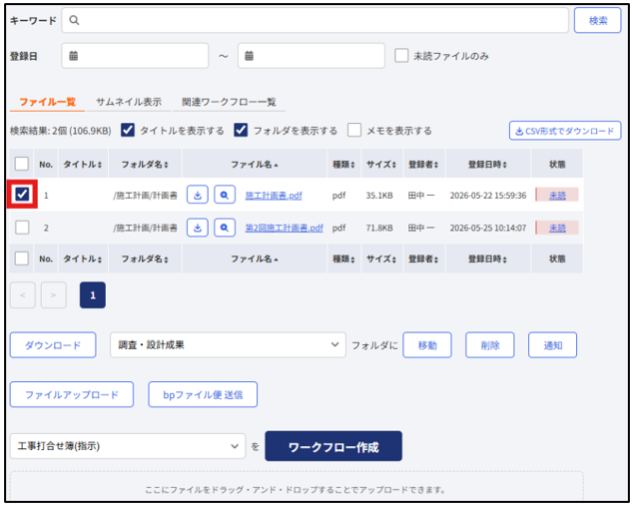Click the 2026-05-25 10:14:07 date cell
The width and height of the screenshot is (633, 508).
tap(488, 228)
